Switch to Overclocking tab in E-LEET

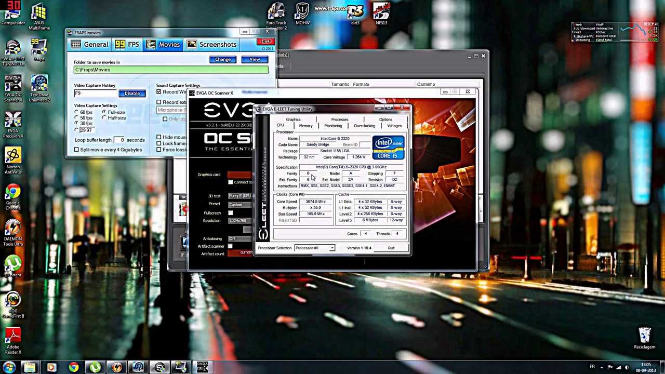coord(364,126)
